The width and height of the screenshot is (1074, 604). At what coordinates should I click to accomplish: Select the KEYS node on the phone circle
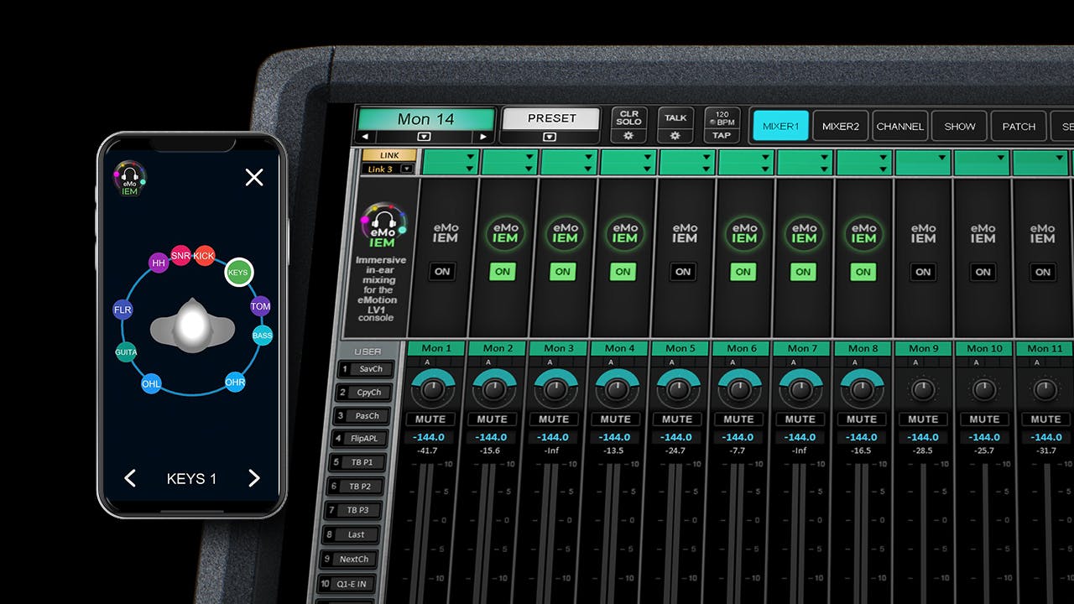click(239, 272)
